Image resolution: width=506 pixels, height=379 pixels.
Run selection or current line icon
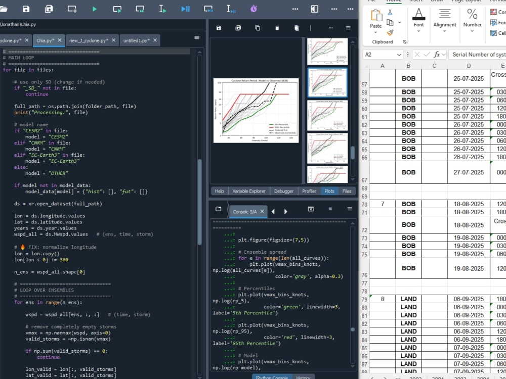(x=162, y=9)
